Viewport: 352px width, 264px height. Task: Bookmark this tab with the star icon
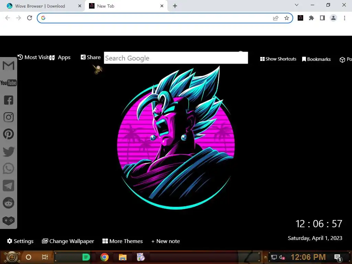[287, 18]
